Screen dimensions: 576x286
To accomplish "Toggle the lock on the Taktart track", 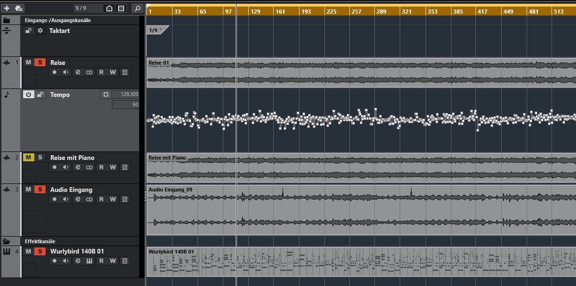I will click(x=29, y=31).
